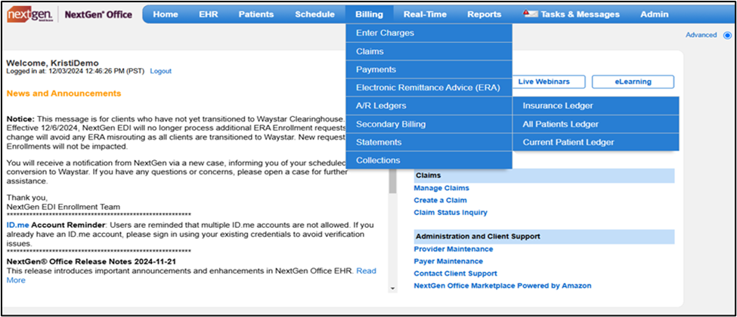Select Payments from the Billing menu

point(429,69)
